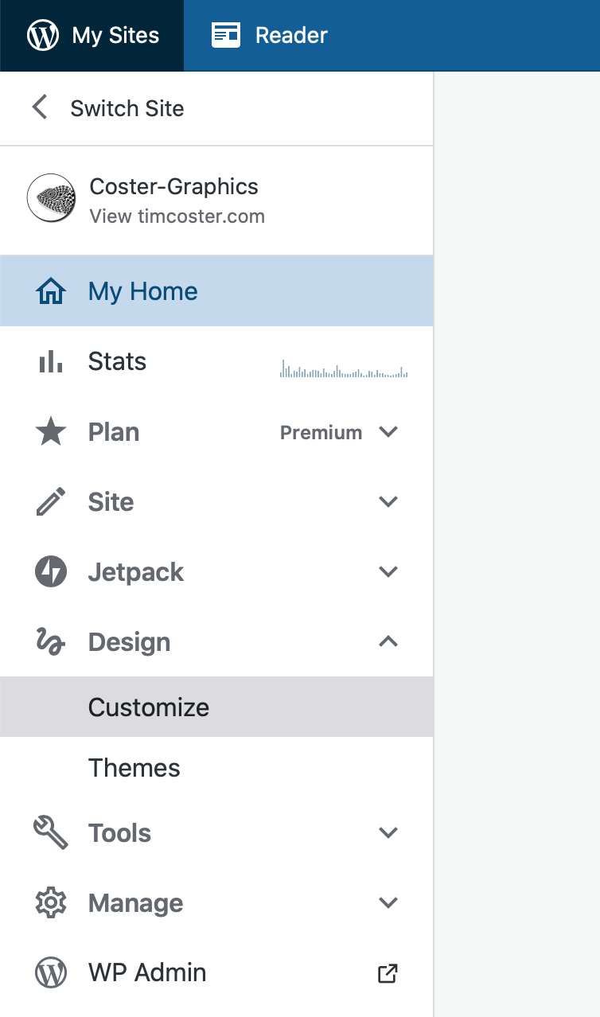
Task: Click the Jetpack lightning bolt icon
Action: coord(51,572)
